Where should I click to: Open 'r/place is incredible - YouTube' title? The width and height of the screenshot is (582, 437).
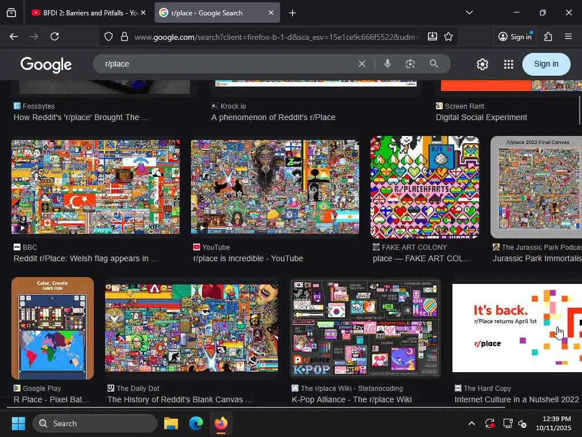tap(248, 259)
